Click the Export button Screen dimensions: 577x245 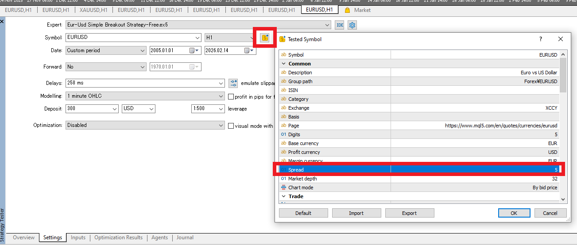[x=410, y=213]
